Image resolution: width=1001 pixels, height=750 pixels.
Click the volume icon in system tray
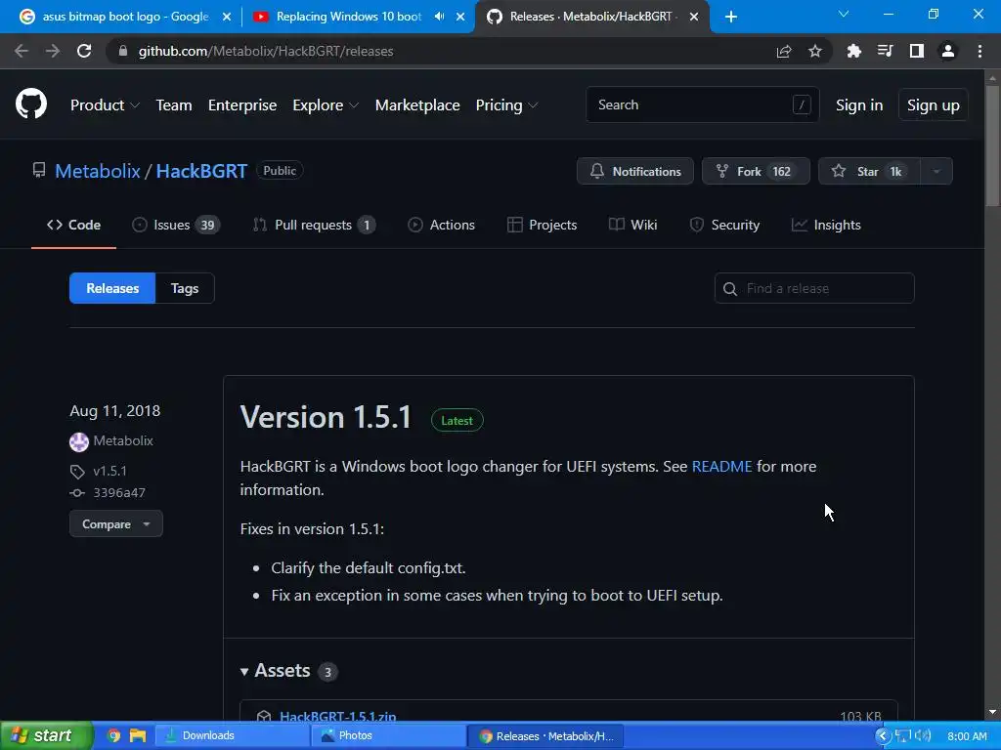tap(924, 736)
